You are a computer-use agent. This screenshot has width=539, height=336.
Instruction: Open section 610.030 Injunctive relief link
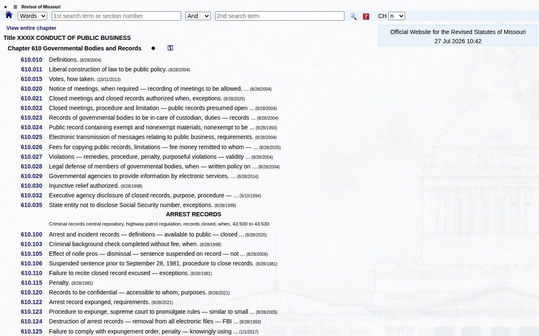click(x=32, y=186)
